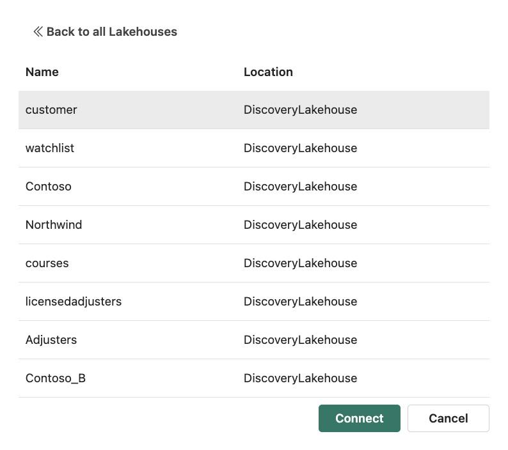Pick the Contoso_B table row

coord(254,378)
